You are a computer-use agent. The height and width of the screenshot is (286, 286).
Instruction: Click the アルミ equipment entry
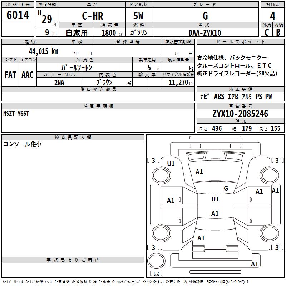point(247,96)
